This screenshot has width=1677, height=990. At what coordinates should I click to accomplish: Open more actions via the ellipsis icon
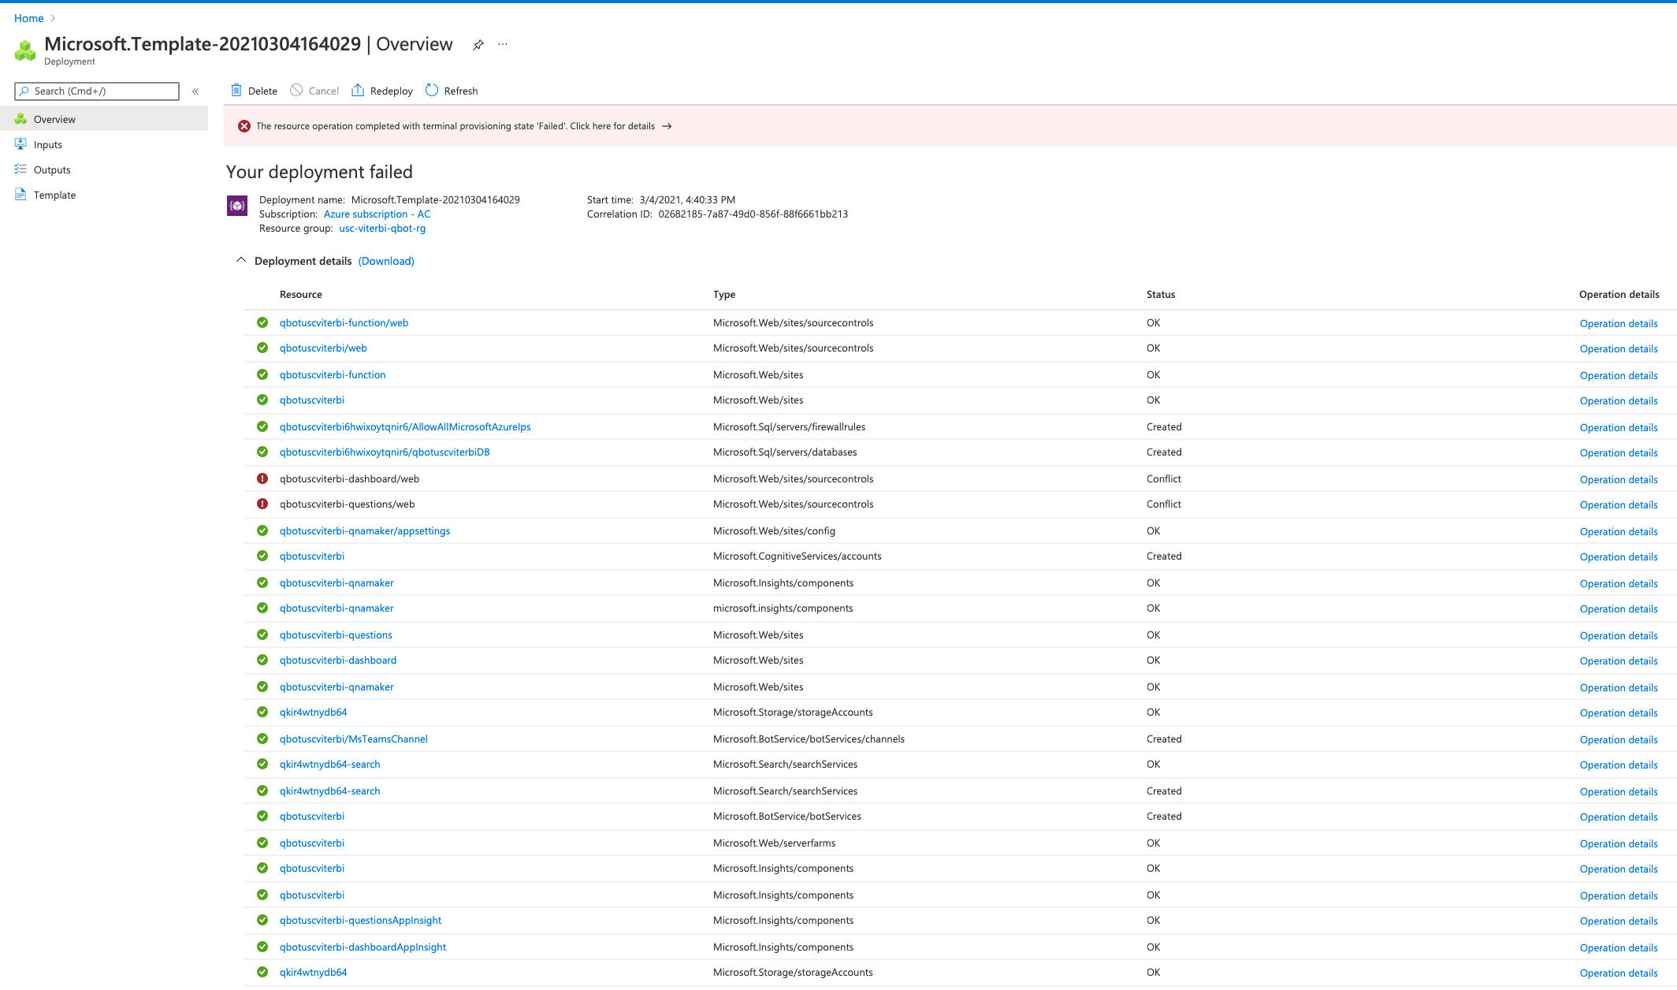click(x=503, y=45)
